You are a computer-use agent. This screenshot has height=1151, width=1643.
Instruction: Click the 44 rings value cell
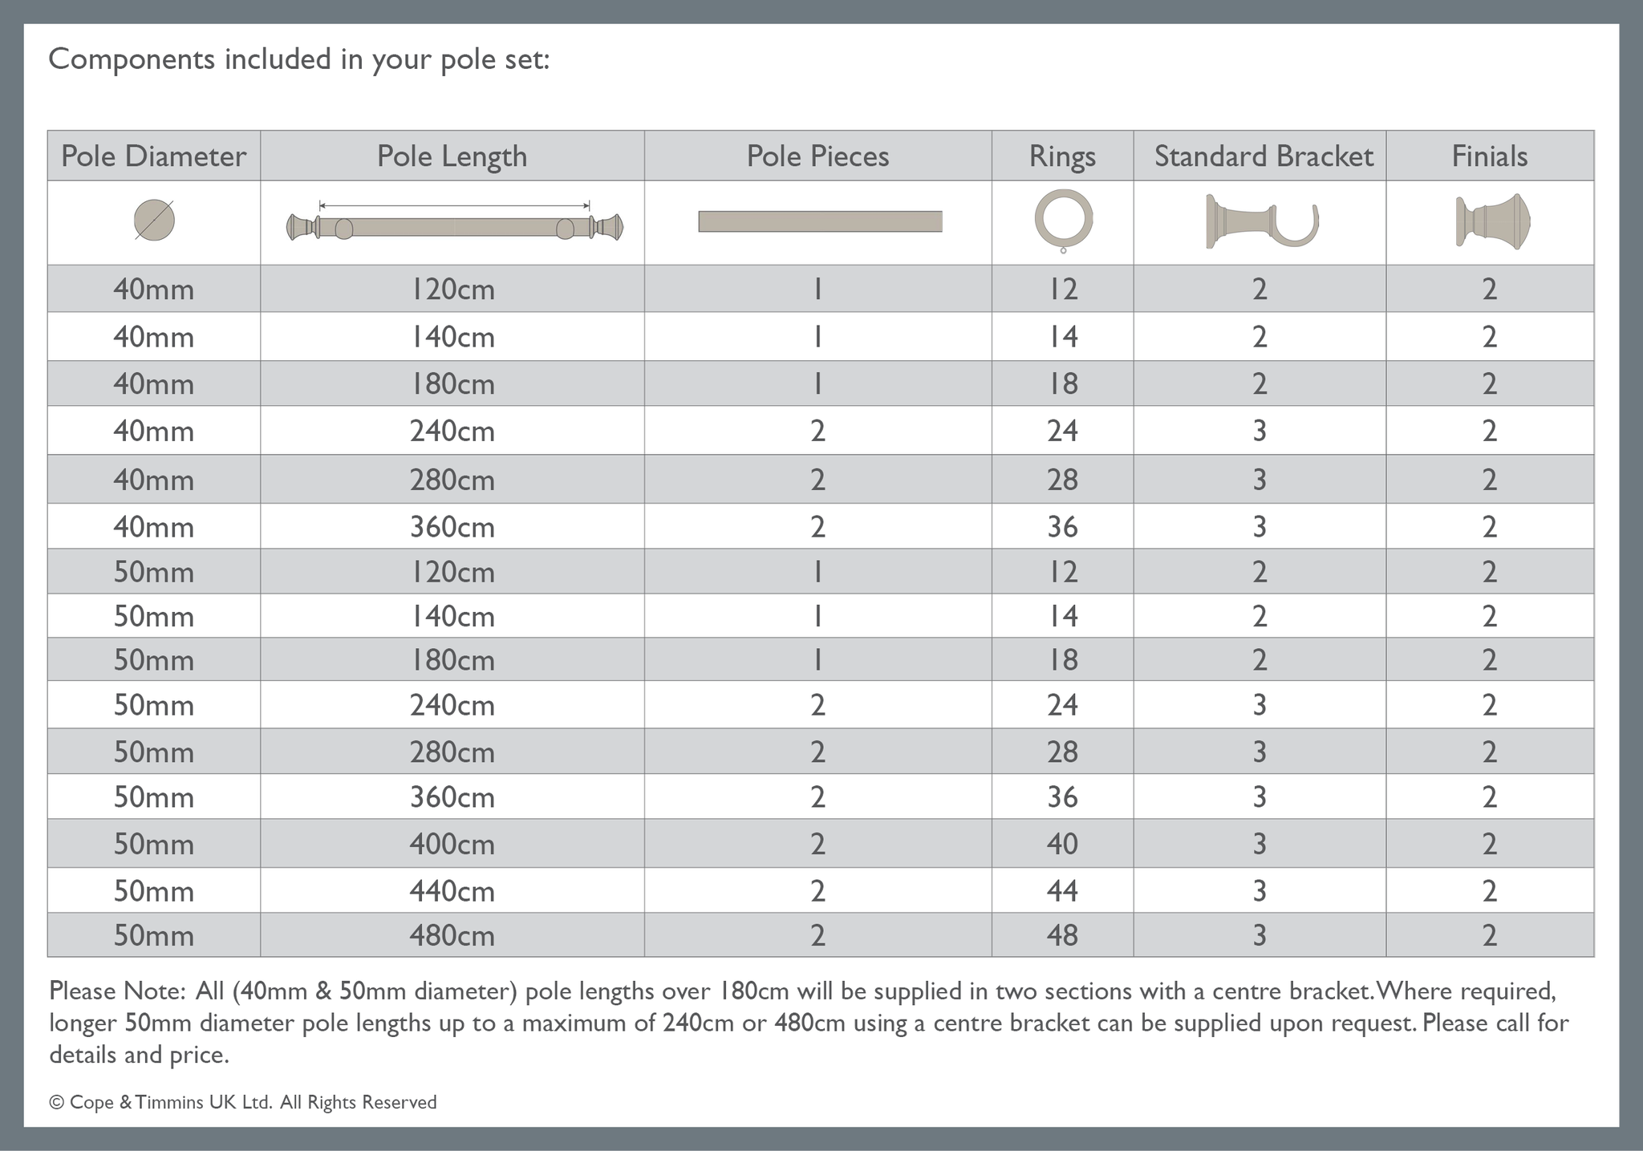[x=1062, y=891]
